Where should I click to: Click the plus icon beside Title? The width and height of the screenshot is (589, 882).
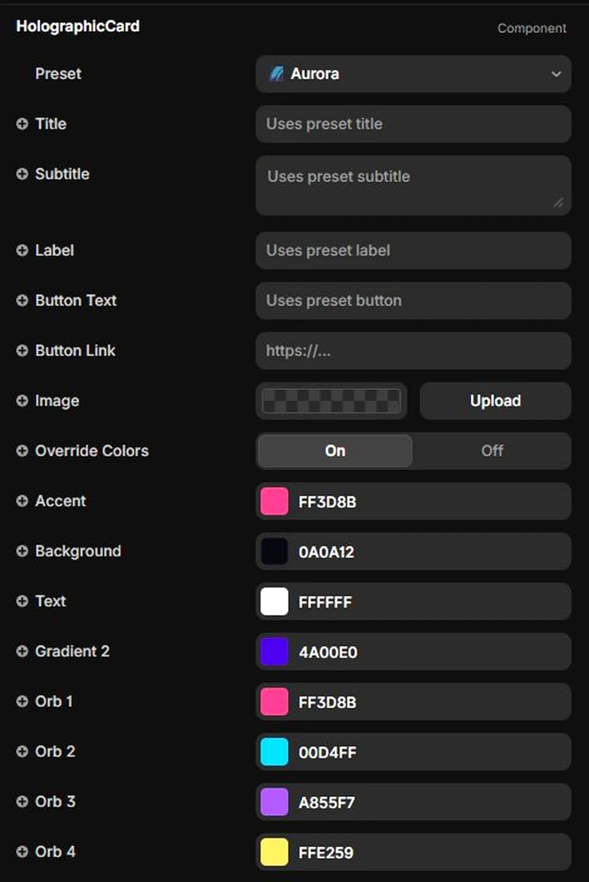click(22, 124)
